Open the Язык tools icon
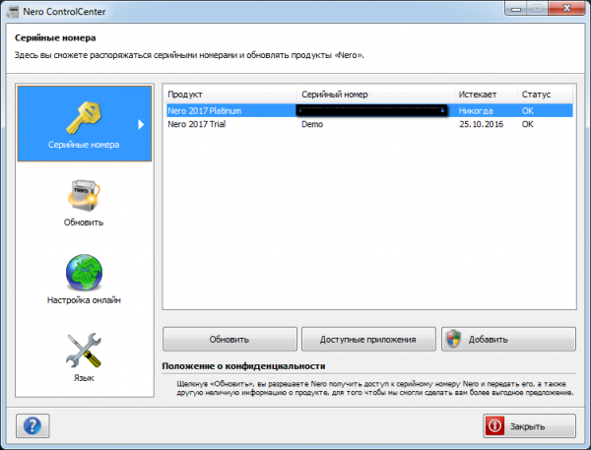This screenshot has height=450, width=591. pos(84,351)
